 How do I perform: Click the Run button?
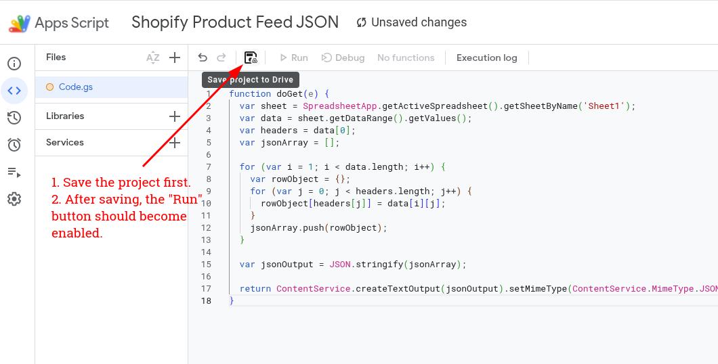click(293, 58)
